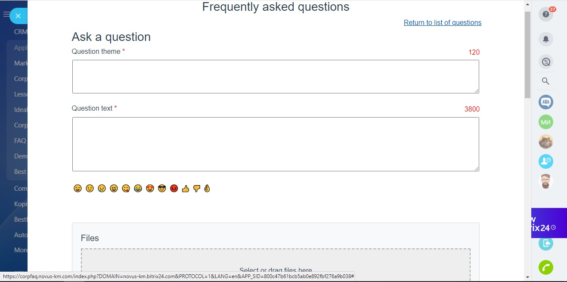Open the bearded man avatar chat
Image resolution: width=567 pixels, height=282 pixels.
coord(546,181)
